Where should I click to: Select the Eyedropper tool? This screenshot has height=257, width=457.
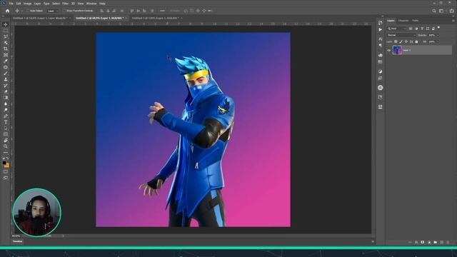click(6, 61)
